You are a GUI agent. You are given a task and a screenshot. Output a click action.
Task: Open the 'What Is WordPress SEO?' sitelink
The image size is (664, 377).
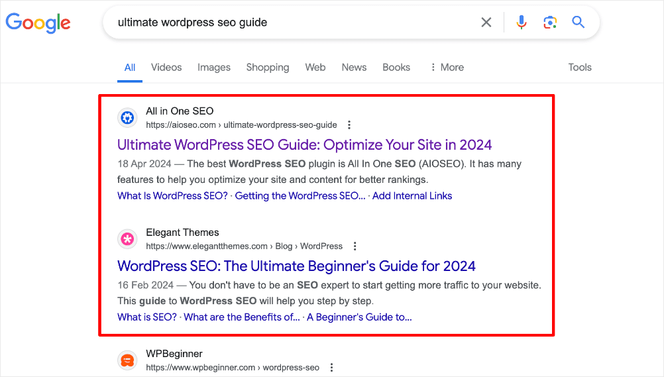172,195
